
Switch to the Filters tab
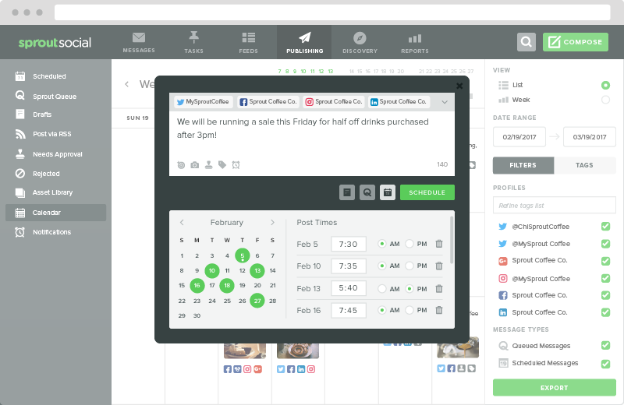point(523,165)
